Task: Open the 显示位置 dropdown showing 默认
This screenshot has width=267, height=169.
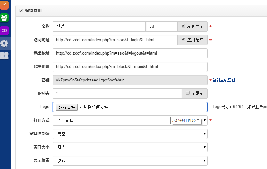Action: [130, 160]
